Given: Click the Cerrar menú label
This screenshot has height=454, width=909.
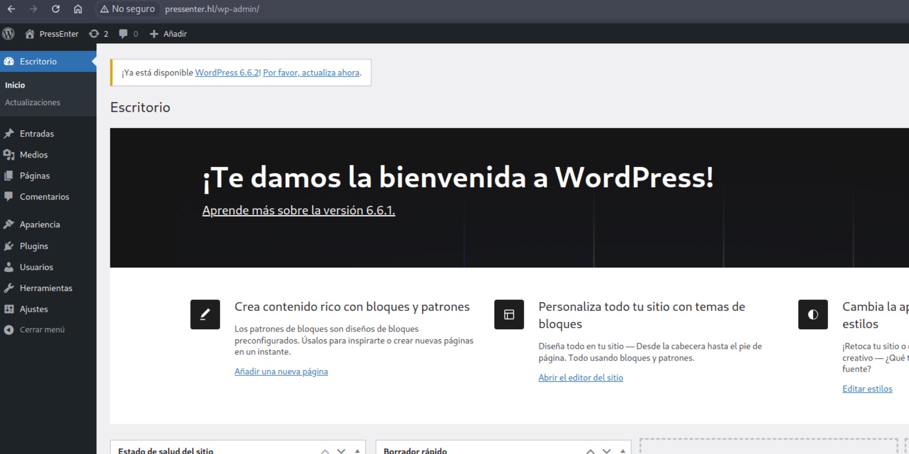Looking at the screenshot, I should [42, 330].
